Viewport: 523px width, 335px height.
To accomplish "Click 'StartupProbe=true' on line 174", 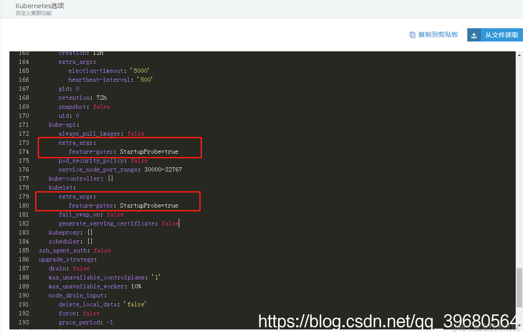I will click(x=149, y=151).
